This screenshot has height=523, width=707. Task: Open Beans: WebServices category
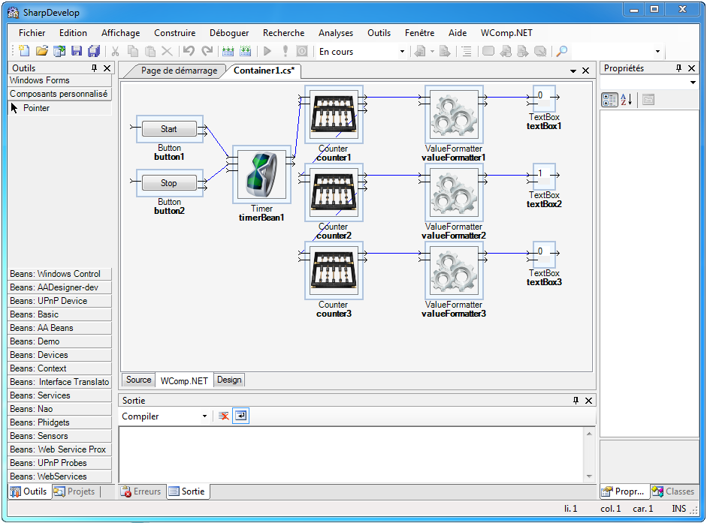click(59, 476)
